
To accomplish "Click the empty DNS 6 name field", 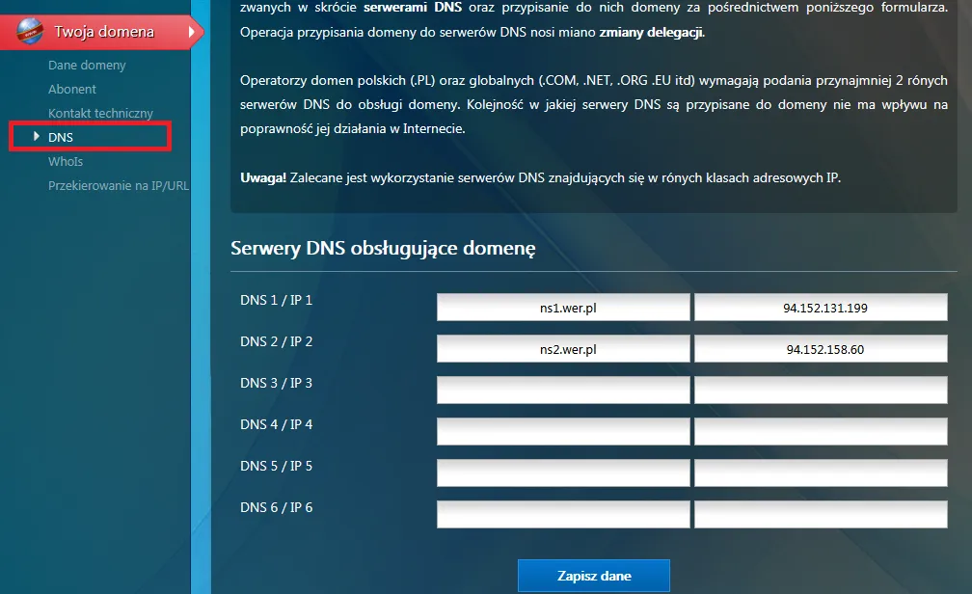I will click(563, 513).
